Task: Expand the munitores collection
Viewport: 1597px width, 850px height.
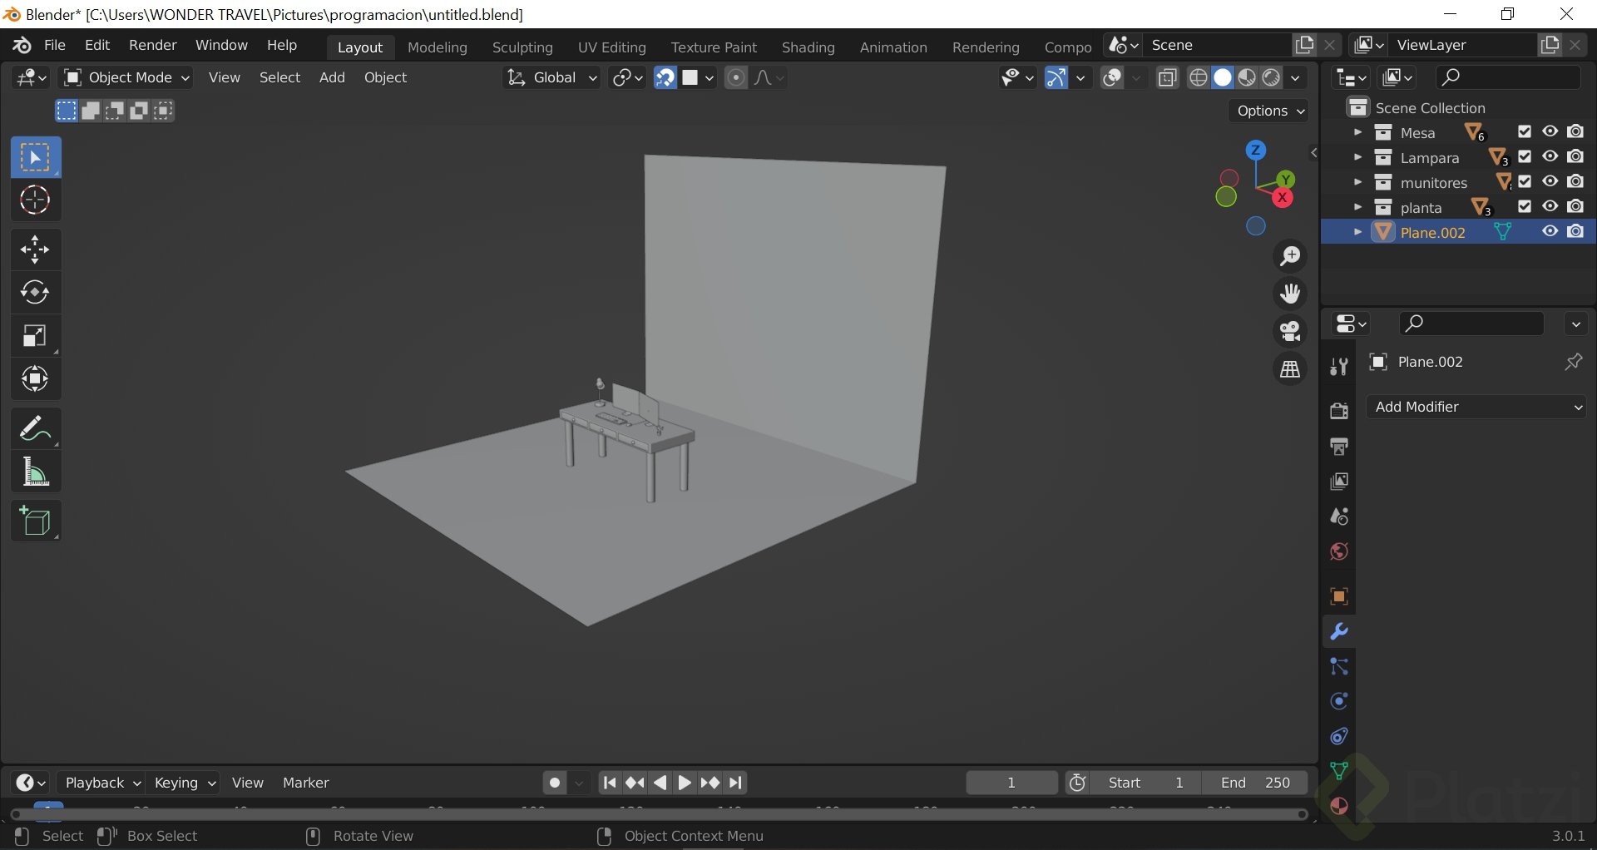Action: click(1357, 182)
